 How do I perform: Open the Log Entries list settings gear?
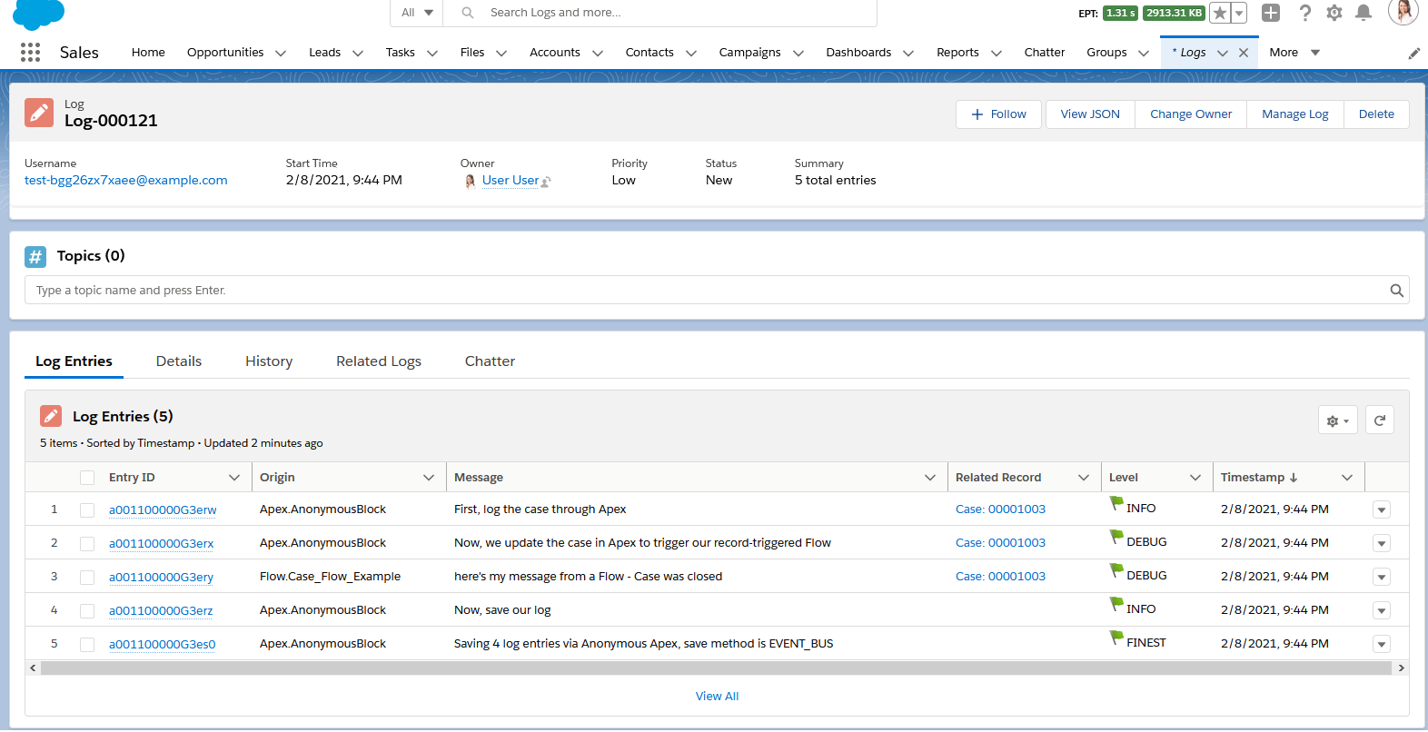pyautogui.click(x=1337, y=420)
